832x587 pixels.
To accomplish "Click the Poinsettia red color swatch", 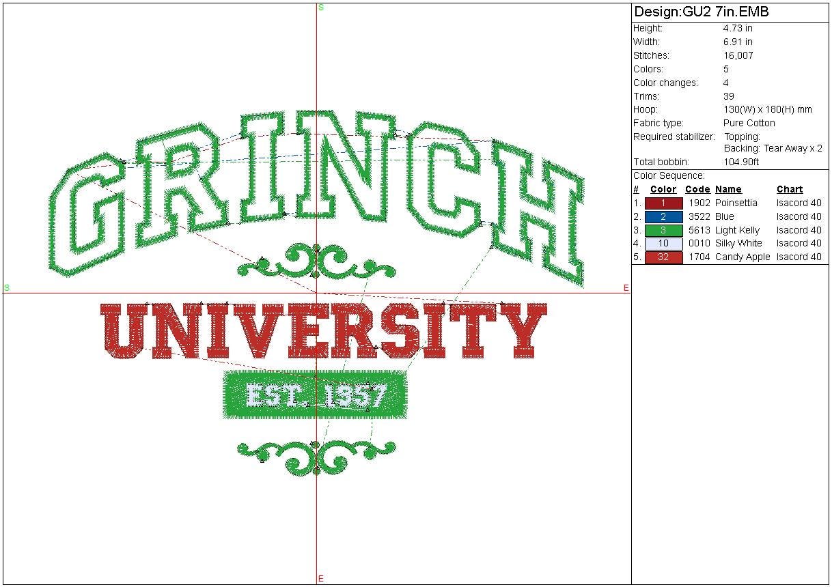I will (663, 203).
